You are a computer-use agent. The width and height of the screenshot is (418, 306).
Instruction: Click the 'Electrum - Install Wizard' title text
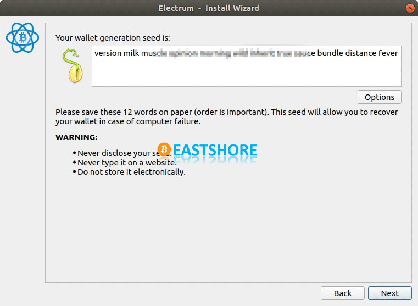click(x=209, y=8)
